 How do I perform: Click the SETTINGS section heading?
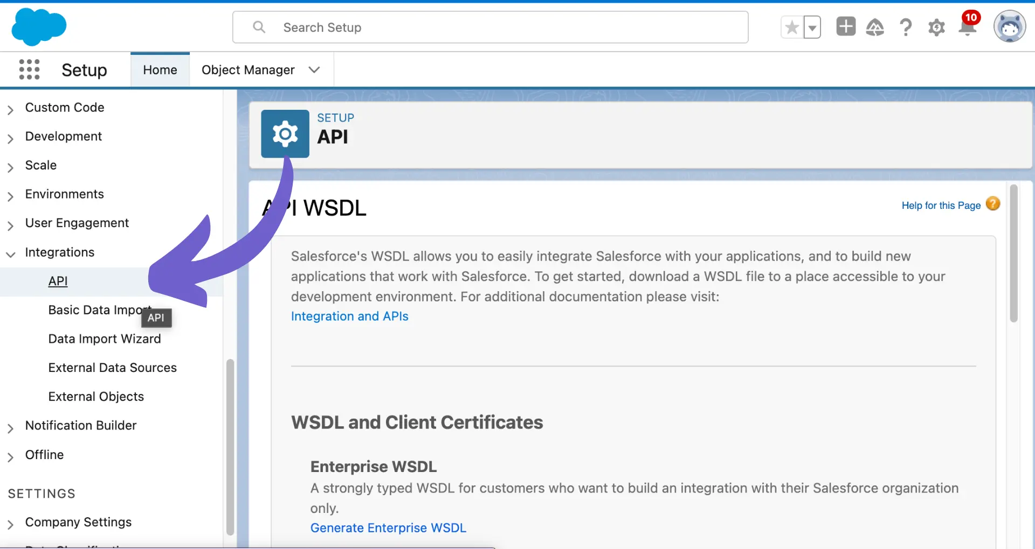click(x=42, y=494)
